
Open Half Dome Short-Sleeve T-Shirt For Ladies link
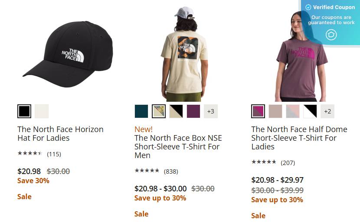tap(299, 138)
